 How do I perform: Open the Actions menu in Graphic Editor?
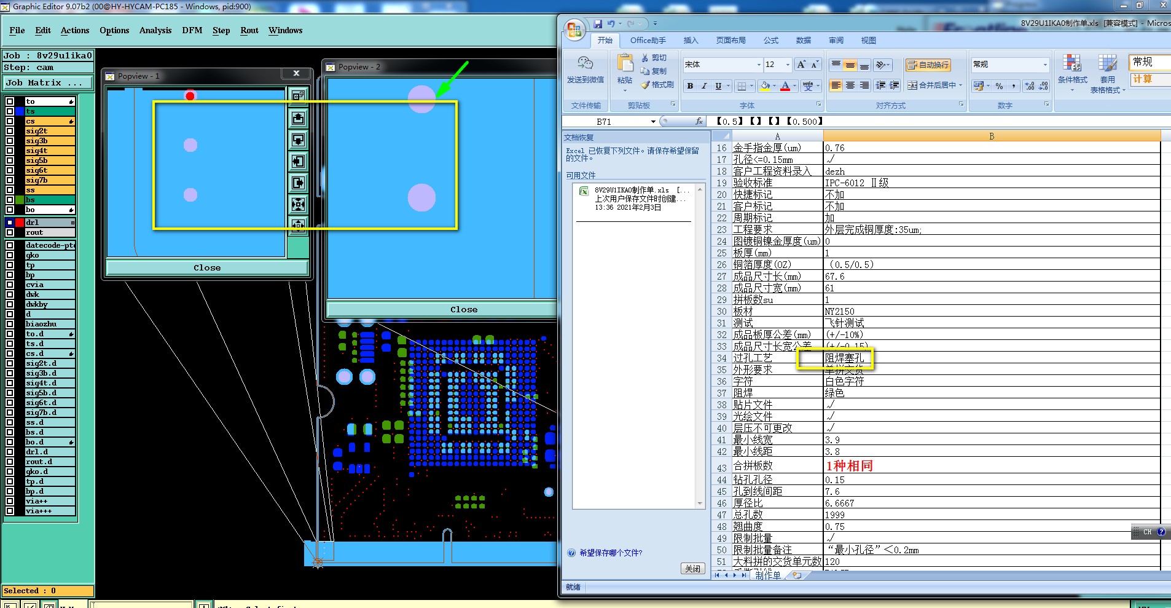point(75,30)
